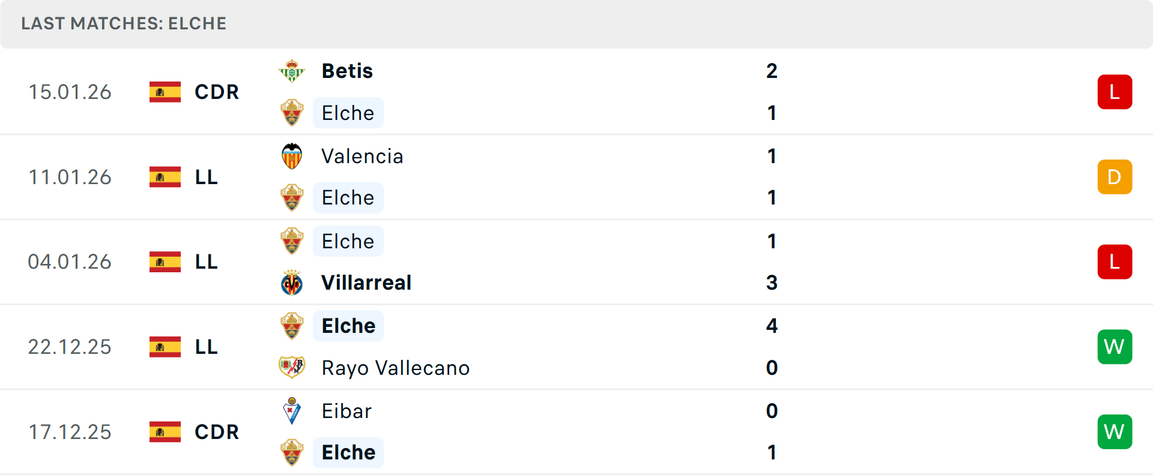Click the Valencia club crest icon
This screenshot has height=475, width=1153.
[x=292, y=157]
